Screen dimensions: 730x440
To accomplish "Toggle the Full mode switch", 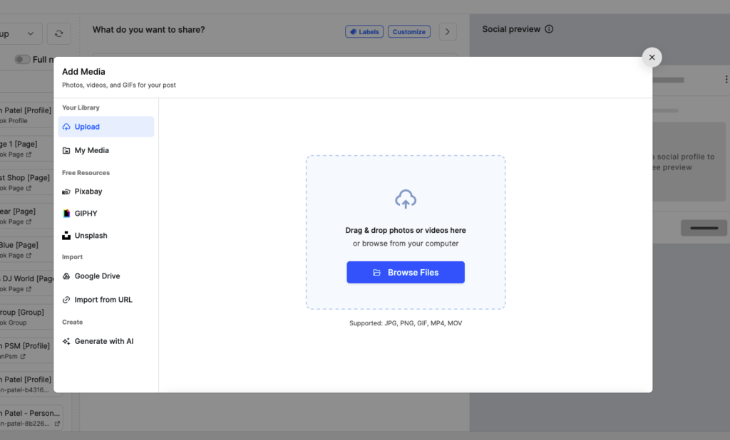I will click(x=22, y=60).
